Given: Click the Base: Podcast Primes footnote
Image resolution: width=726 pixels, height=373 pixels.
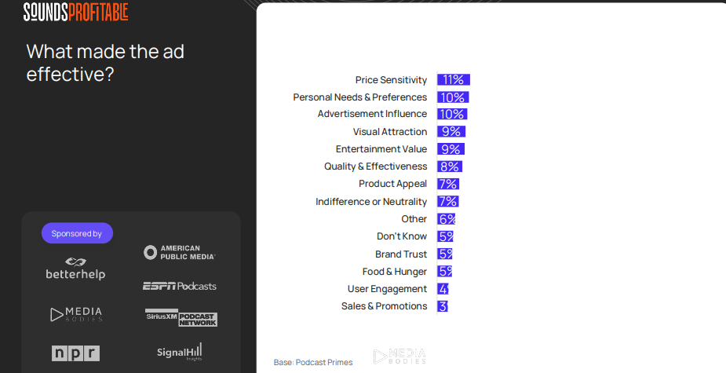Looking at the screenshot, I should (x=313, y=362).
